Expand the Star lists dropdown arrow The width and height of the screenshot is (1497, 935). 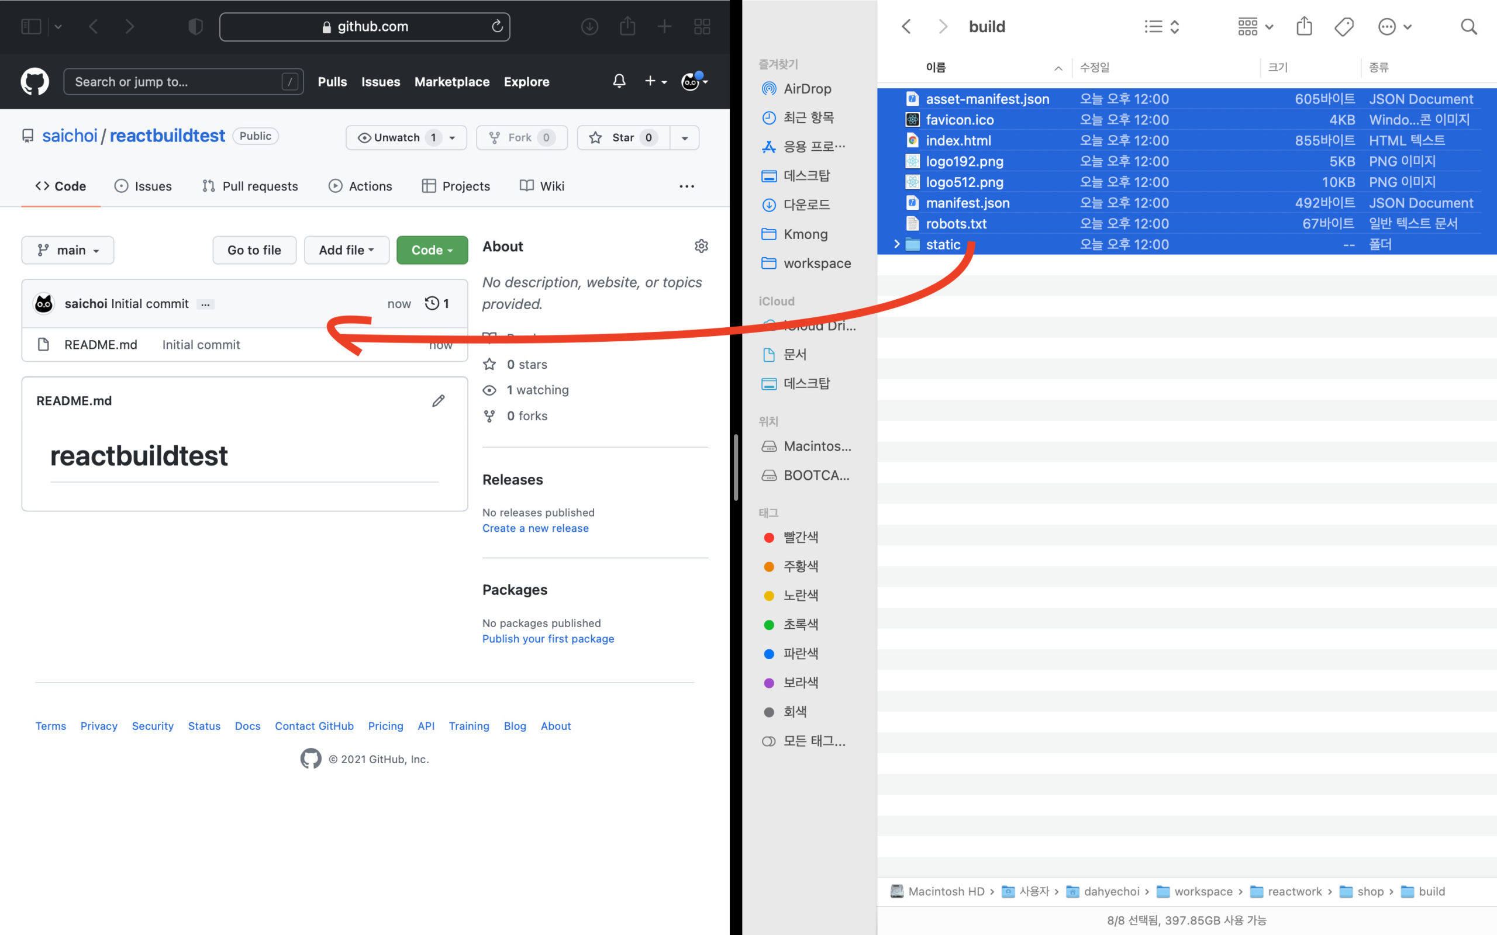pos(684,137)
